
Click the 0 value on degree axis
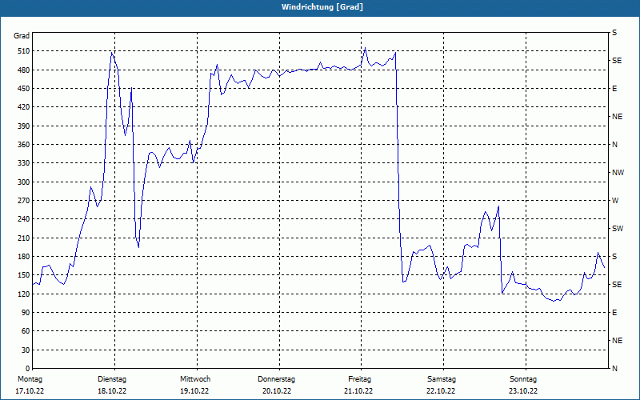click(x=27, y=369)
